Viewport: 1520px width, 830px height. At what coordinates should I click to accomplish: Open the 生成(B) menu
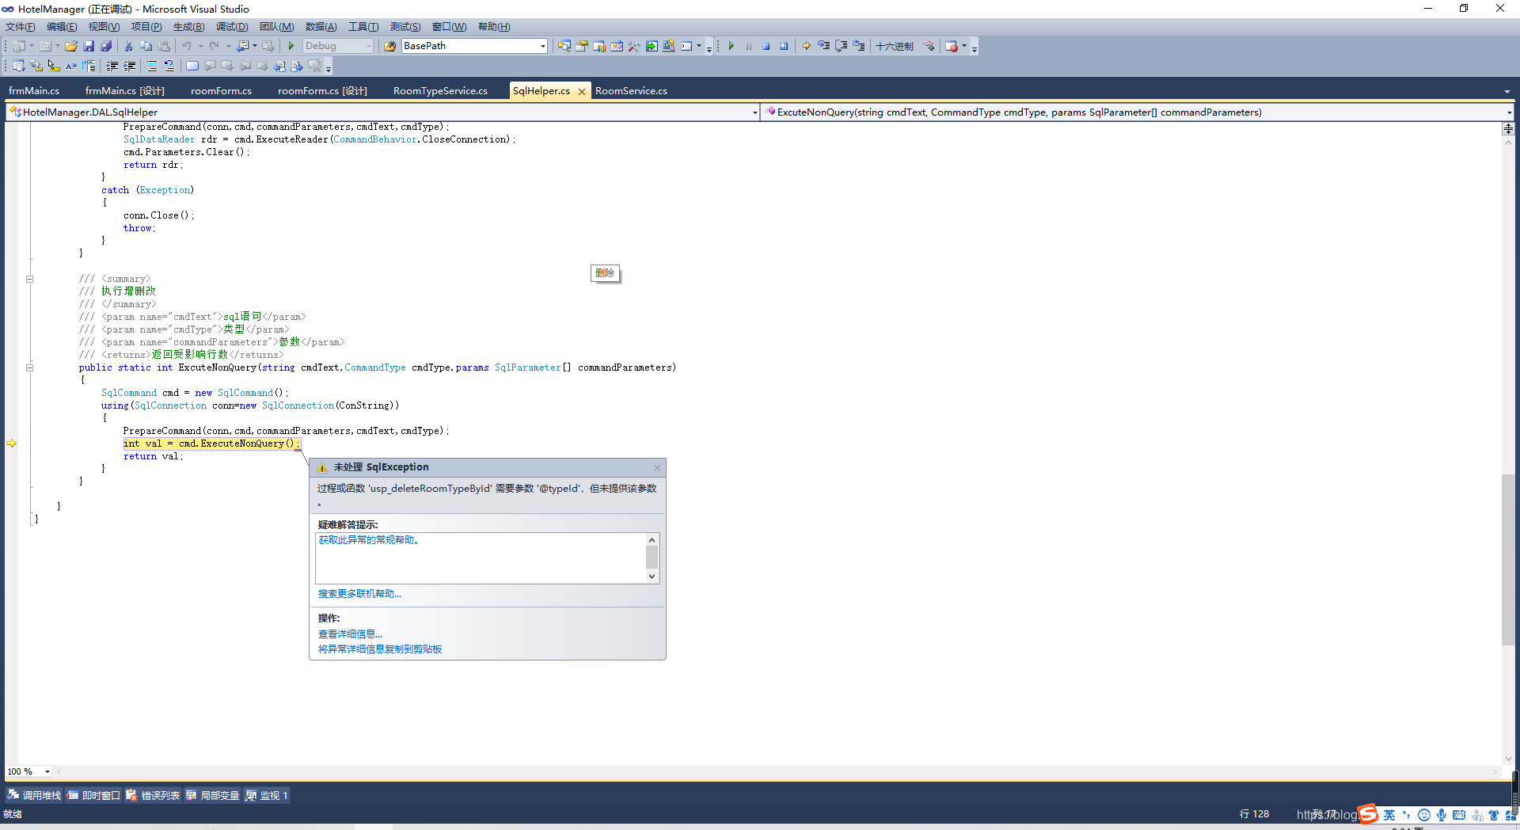188,27
